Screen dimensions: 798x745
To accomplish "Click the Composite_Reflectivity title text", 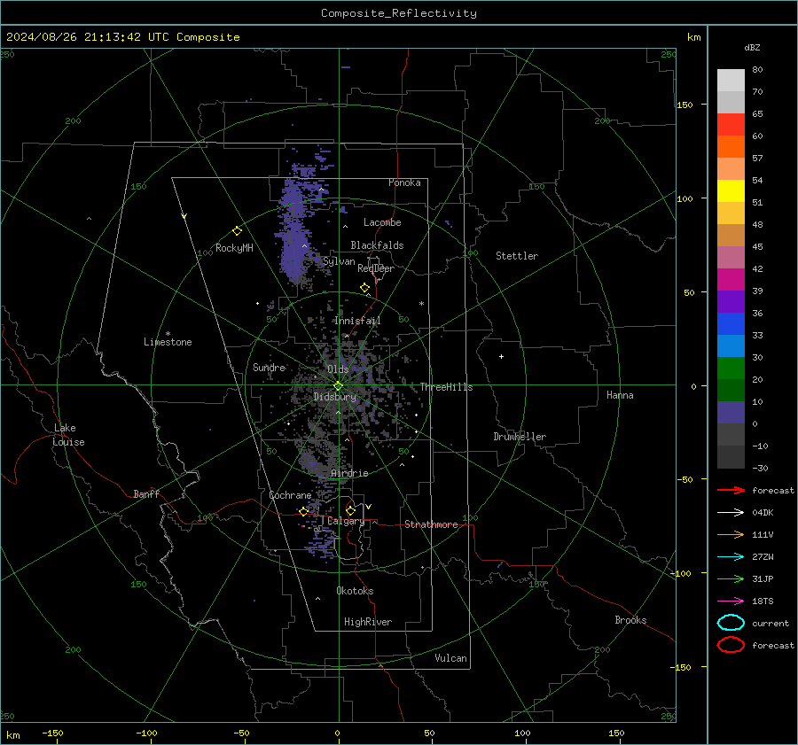I will point(399,13).
